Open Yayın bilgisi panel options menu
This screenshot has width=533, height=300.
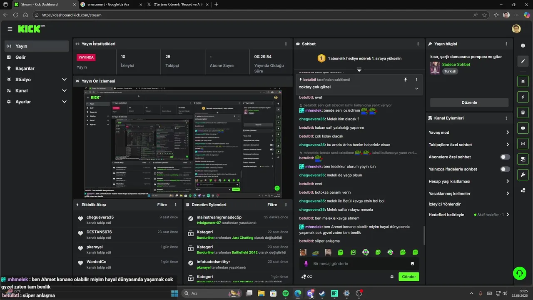[506, 44]
